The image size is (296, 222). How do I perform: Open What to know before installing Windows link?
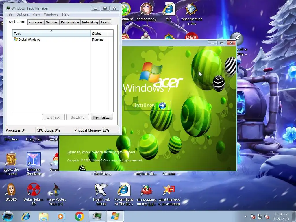[101, 152]
